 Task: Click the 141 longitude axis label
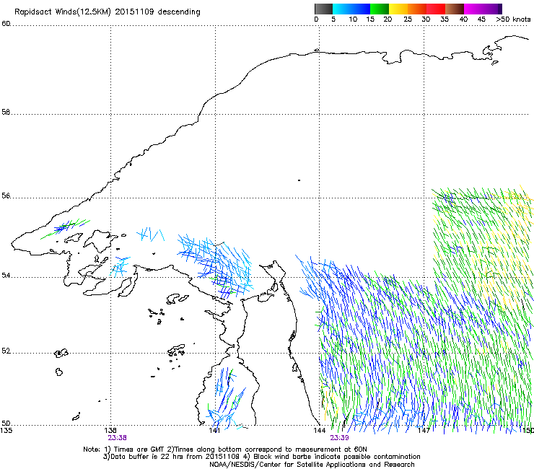(215, 431)
